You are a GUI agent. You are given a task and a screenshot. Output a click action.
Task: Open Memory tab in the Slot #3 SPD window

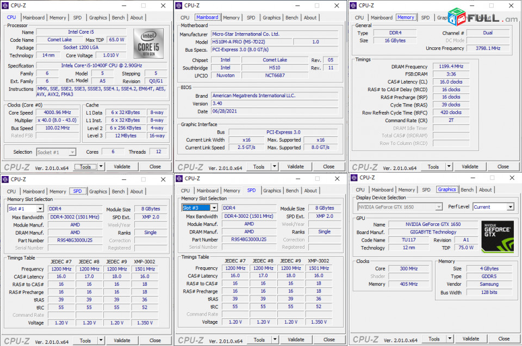click(232, 191)
